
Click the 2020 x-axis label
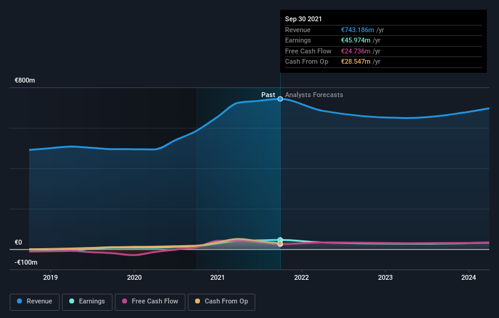click(x=134, y=278)
